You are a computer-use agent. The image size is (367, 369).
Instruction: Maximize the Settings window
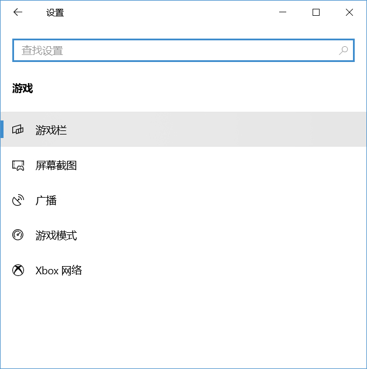(316, 12)
